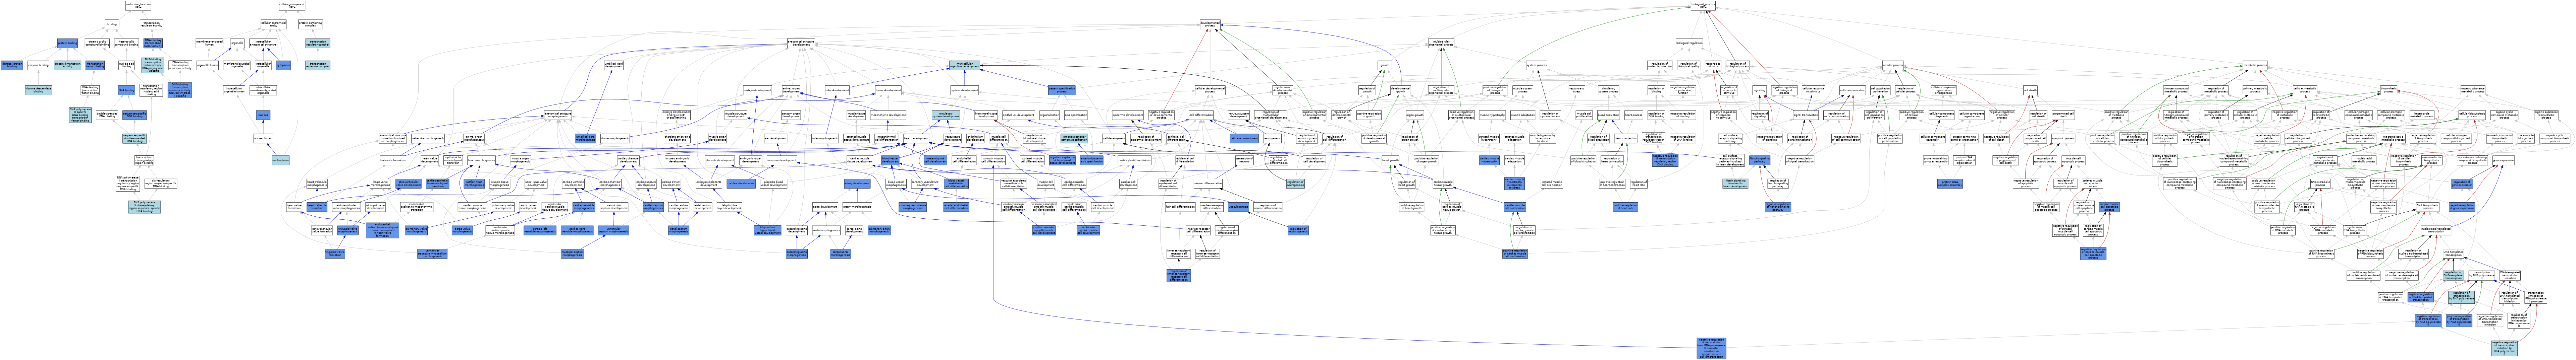Click the 'nucleic acid binding' node

pos(127,65)
